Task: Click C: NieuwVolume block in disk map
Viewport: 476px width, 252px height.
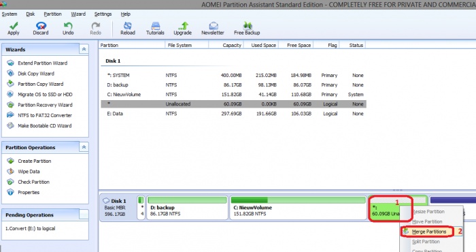Action: click(298, 208)
